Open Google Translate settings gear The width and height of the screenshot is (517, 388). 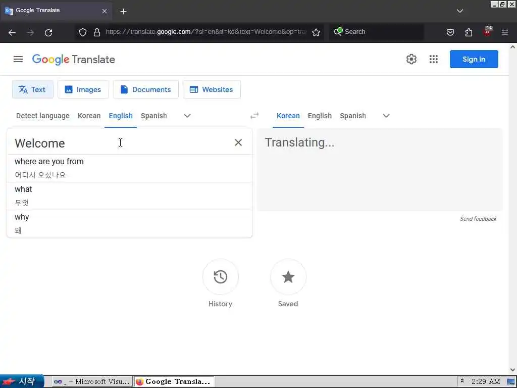411,60
